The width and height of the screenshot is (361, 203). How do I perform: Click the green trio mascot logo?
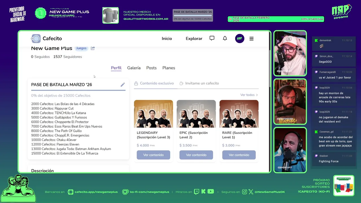point(18,188)
